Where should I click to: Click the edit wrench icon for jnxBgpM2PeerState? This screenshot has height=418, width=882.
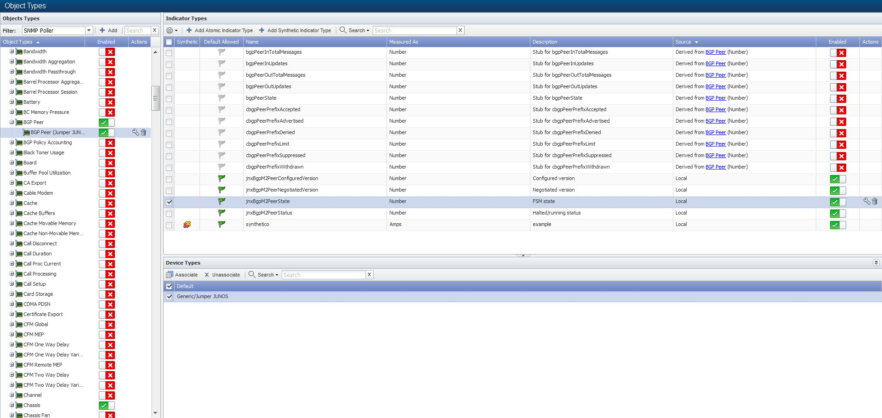867,201
